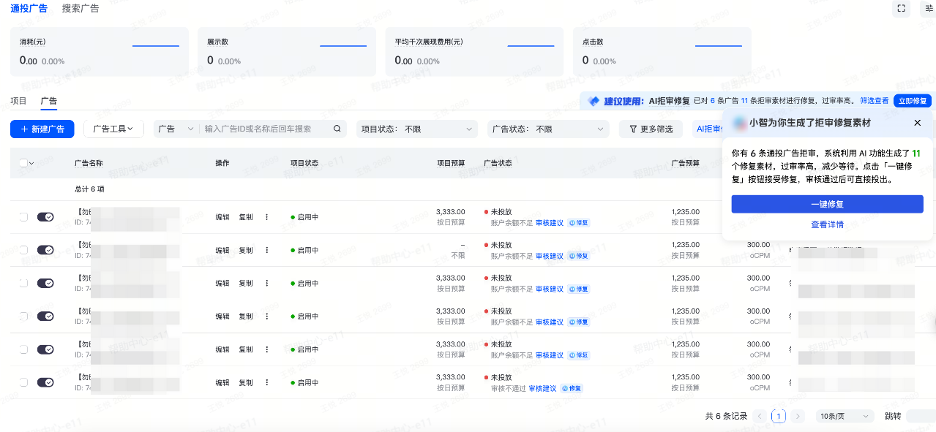Click the 消耗(元) metric card
The image size is (936, 432).
pos(99,52)
